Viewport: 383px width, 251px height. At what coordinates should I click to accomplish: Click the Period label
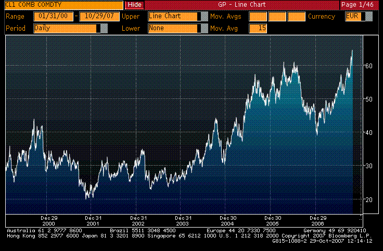point(16,28)
